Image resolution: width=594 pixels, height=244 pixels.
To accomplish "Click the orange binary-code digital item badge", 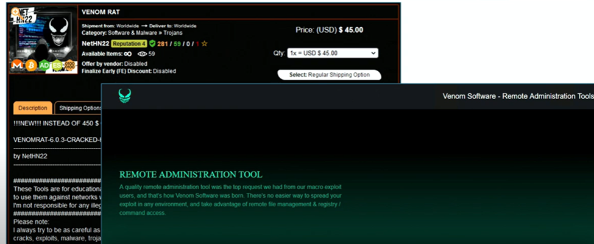I will point(71,66).
